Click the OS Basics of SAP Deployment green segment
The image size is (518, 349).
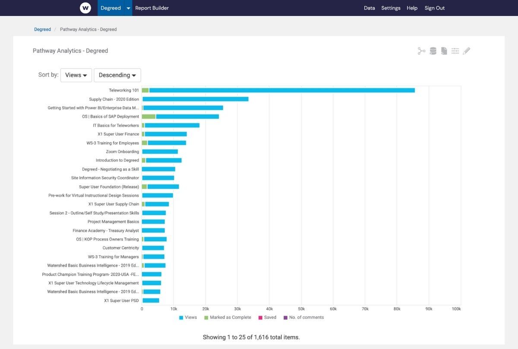coord(149,117)
